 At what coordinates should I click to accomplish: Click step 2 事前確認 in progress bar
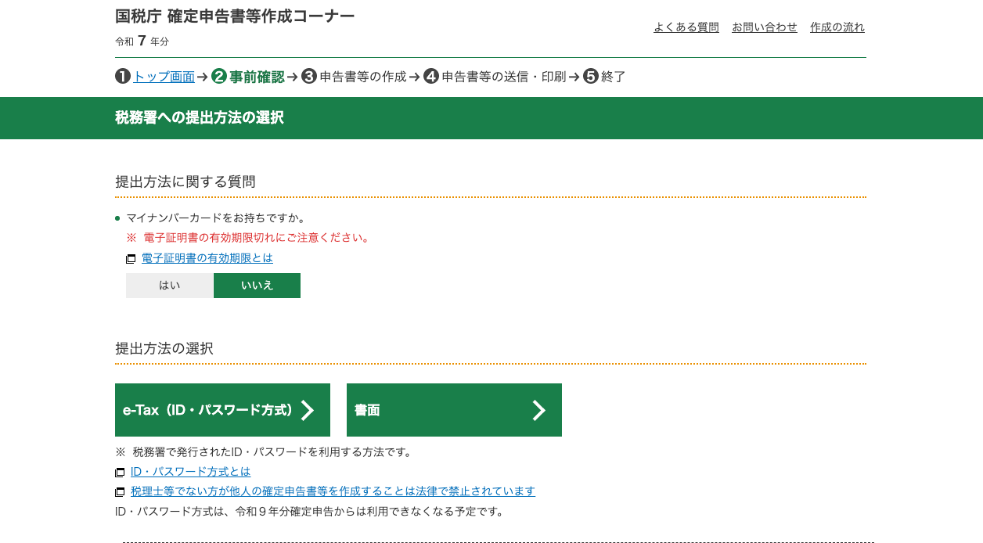pyautogui.click(x=248, y=77)
